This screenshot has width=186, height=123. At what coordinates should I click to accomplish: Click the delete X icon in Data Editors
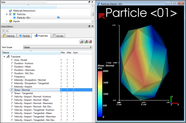point(7,31)
